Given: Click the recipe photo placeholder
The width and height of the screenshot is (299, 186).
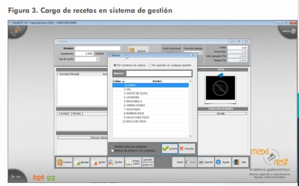Looking at the screenshot, I should click(220, 88).
